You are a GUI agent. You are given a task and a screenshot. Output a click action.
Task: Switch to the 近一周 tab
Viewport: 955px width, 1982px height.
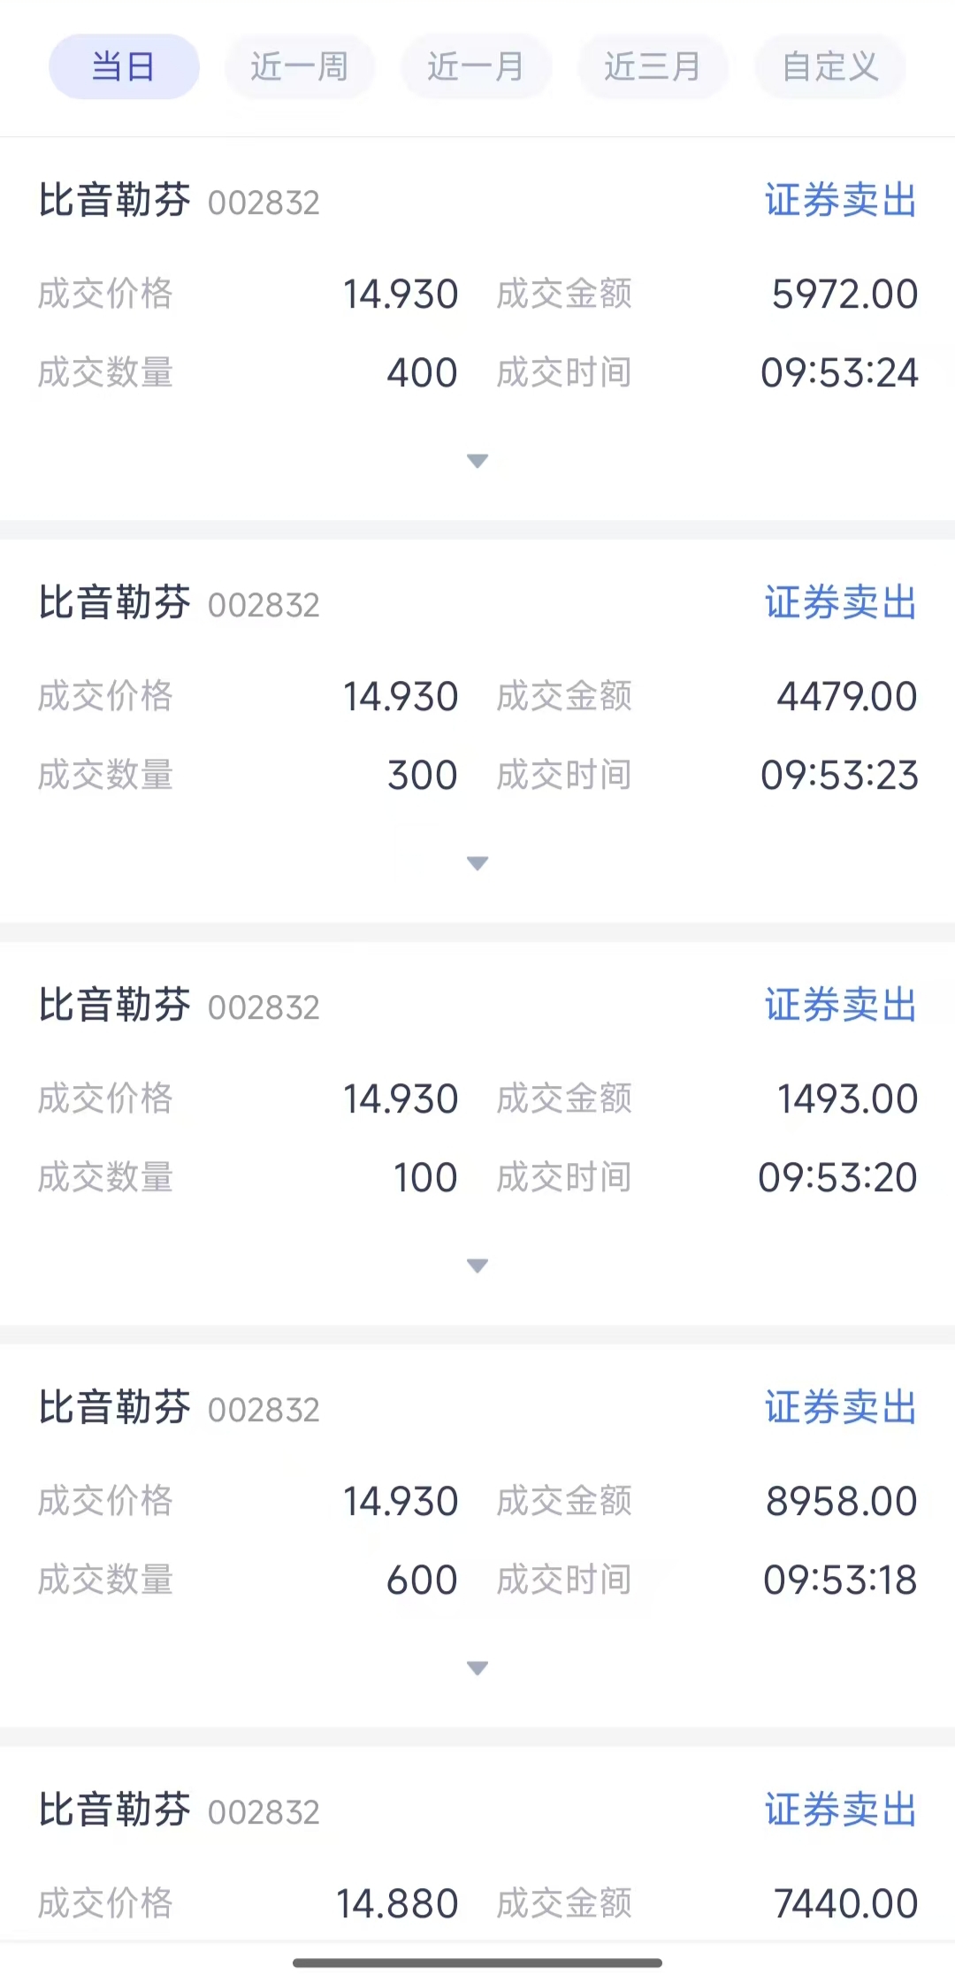(300, 66)
